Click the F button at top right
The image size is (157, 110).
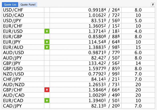pos(153,5)
